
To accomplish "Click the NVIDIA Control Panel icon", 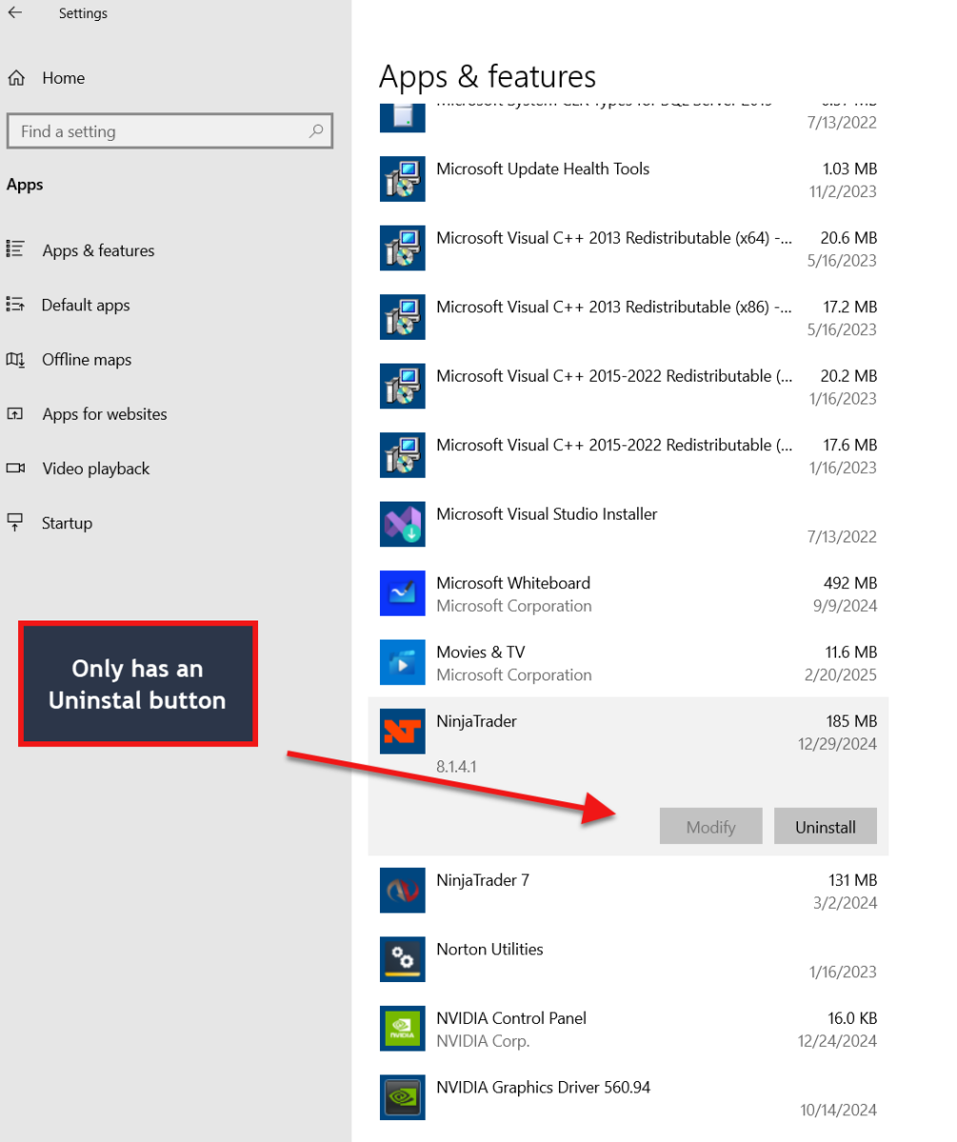I will click(x=402, y=1028).
